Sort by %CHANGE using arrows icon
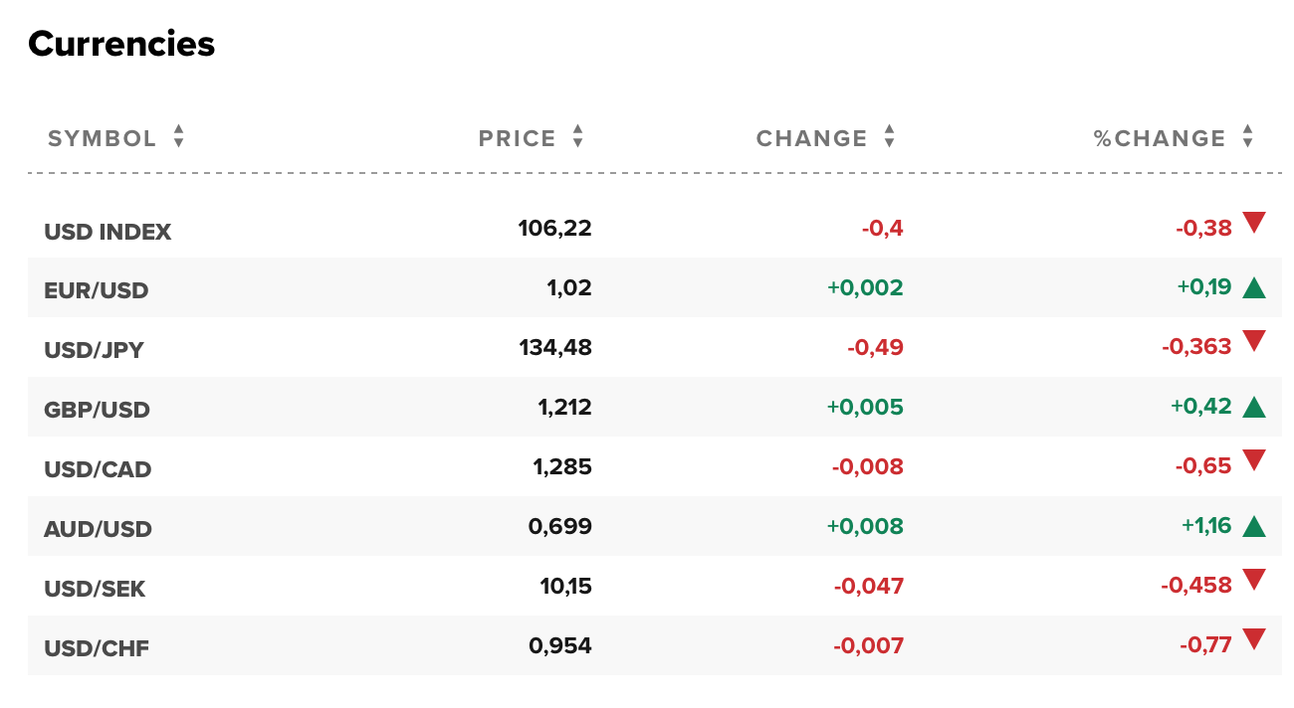The image size is (1294, 708). tap(1247, 137)
